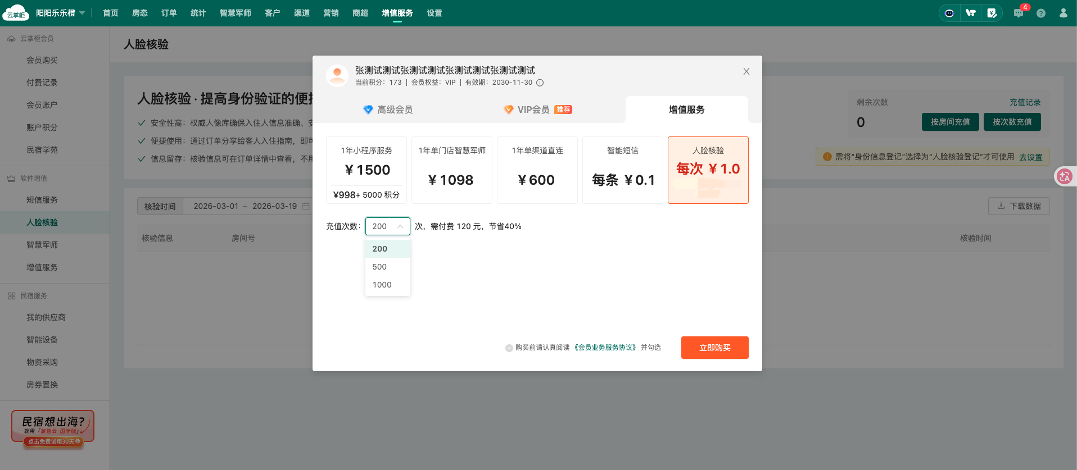The image size is (1077, 470).
Task: Open 房态 in the top navigation
Action: coord(140,13)
